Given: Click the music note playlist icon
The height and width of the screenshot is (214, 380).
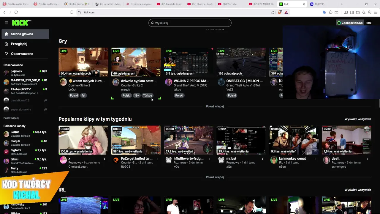Looking at the screenshot, I should 346,12.
